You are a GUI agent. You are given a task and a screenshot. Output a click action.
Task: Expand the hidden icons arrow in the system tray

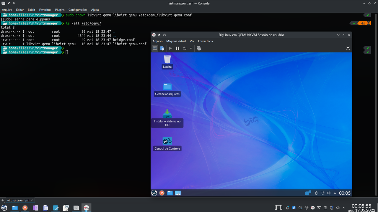click(343, 208)
